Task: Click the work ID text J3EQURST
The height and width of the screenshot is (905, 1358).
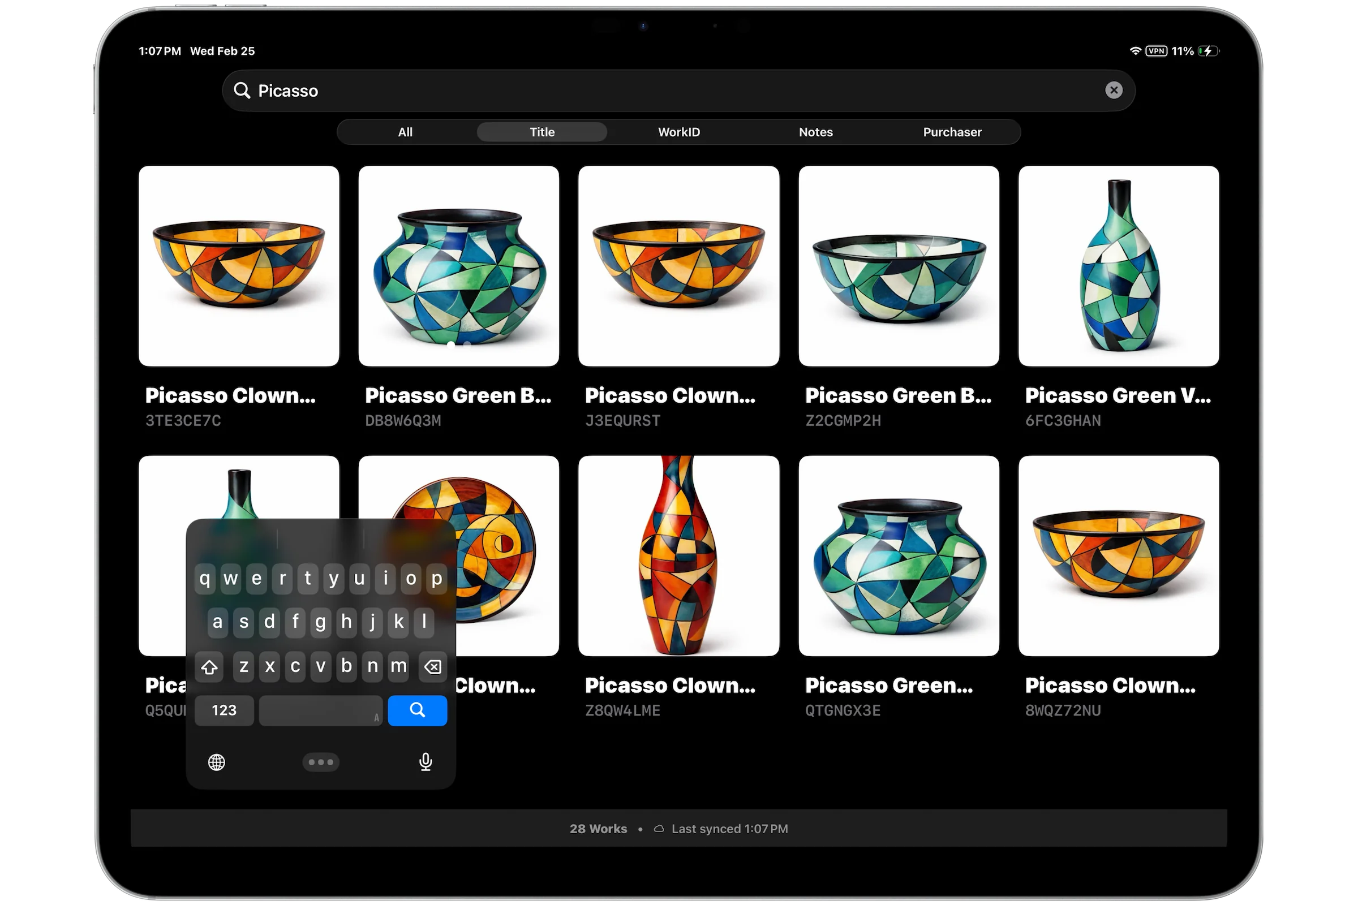Action: click(623, 421)
